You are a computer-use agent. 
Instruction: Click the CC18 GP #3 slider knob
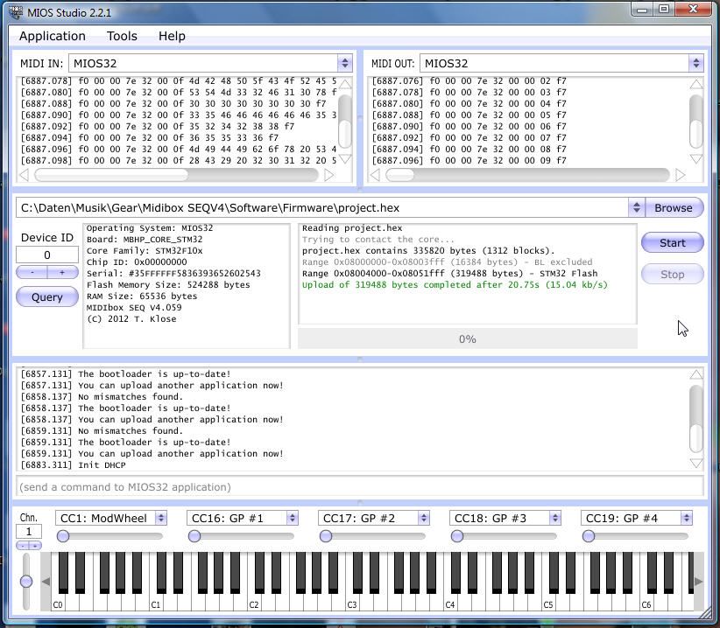click(x=457, y=536)
